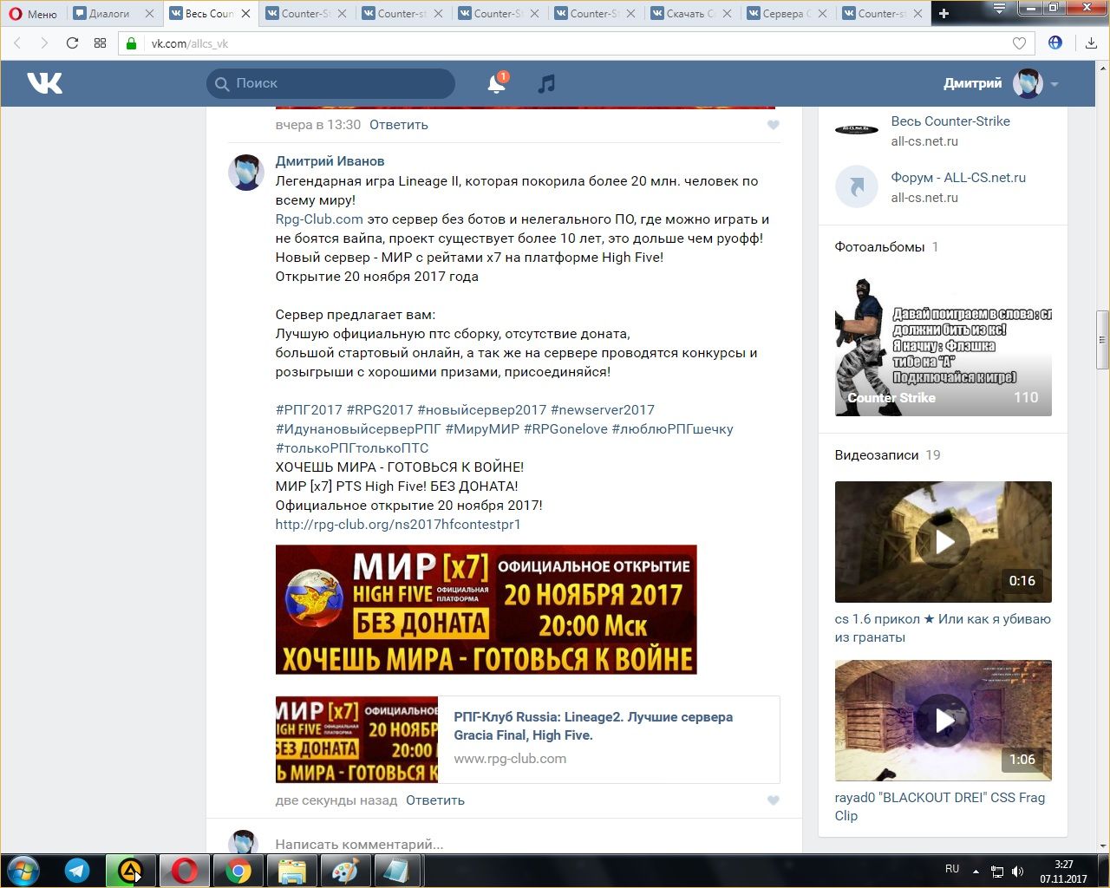
Task: Open a new browser tab
Action: (x=944, y=13)
